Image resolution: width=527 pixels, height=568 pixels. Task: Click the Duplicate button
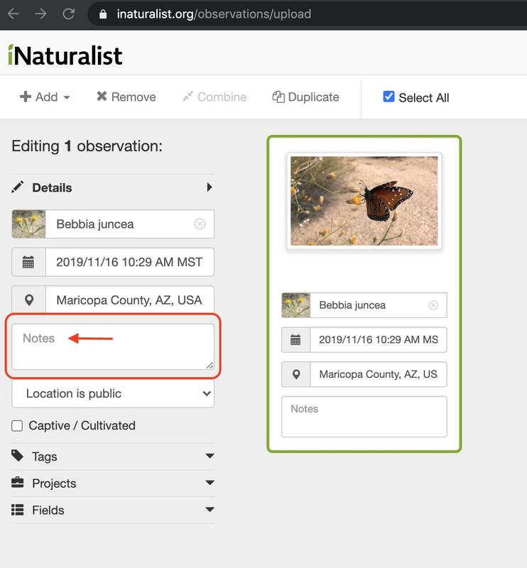click(x=306, y=97)
